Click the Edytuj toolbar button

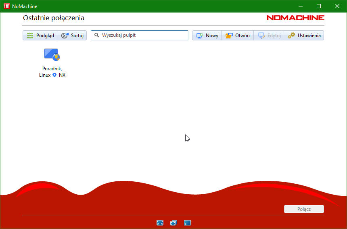click(269, 36)
